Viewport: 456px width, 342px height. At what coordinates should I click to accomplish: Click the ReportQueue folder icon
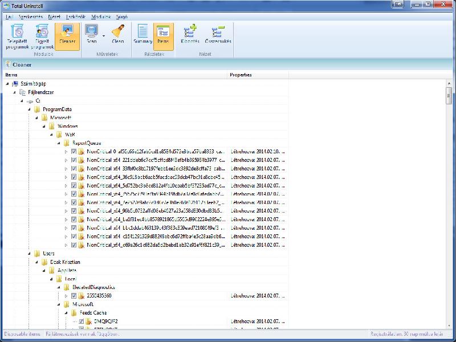point(67,143)
